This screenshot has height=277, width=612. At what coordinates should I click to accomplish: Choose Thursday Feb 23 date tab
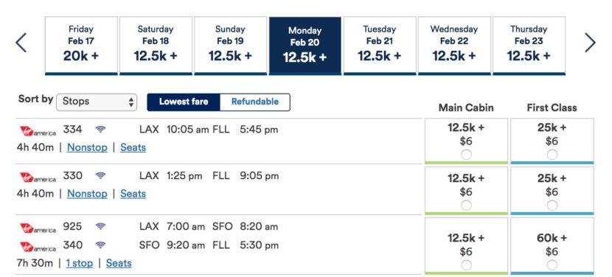pyautogui.click(x=529, y=46)
